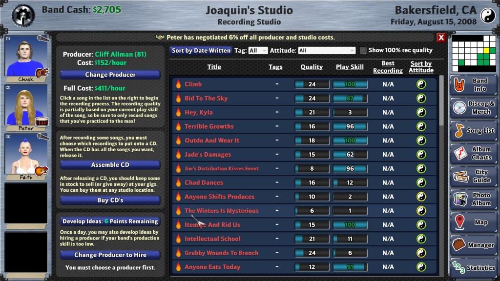Screen dimensions: 500x281
Task: Toggle the Sort by Date Written button
Action: 201,50
